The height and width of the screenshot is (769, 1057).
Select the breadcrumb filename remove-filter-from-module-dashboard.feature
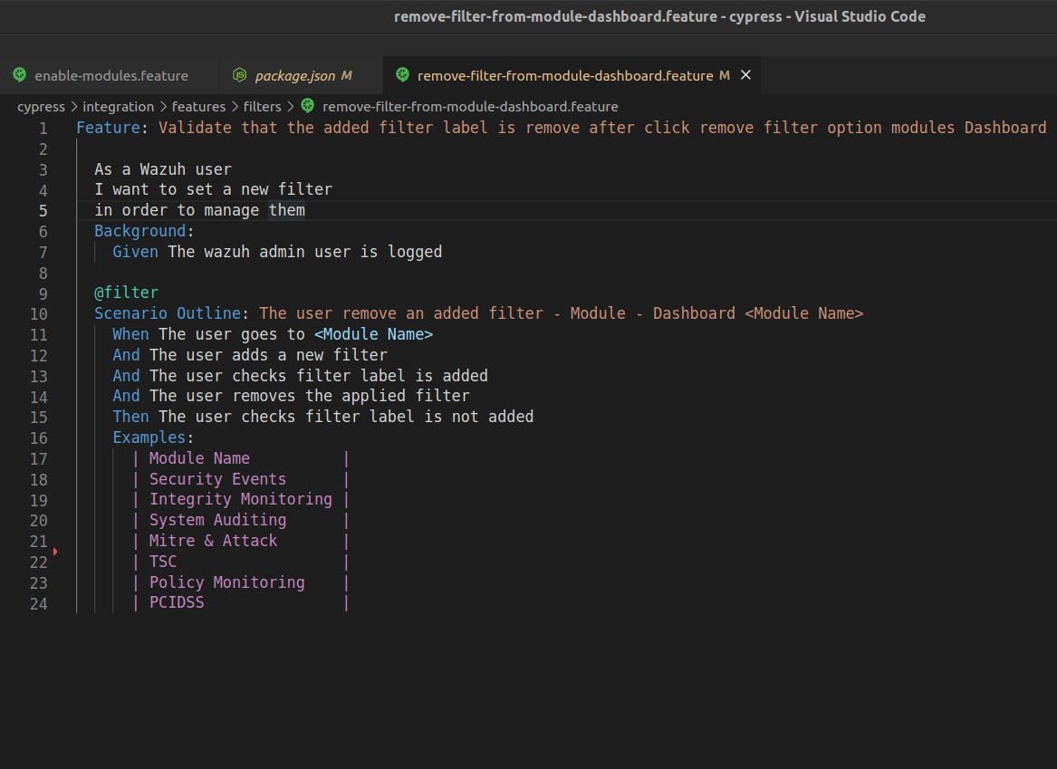pyautogui.click(x=469, y=106)
